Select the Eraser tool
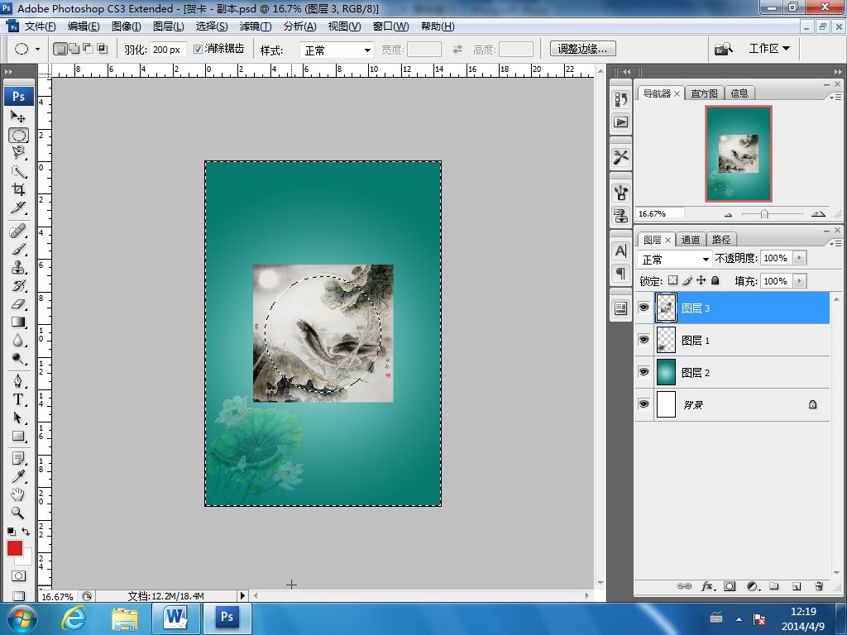 (x=18, y=304)
